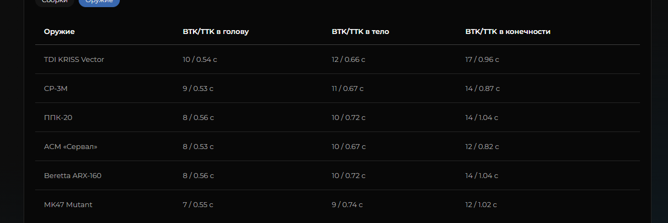Click АСМ «Сервал» limbs value 12 / 0.82 с
The image size is (668, 223).
point(482,146)
